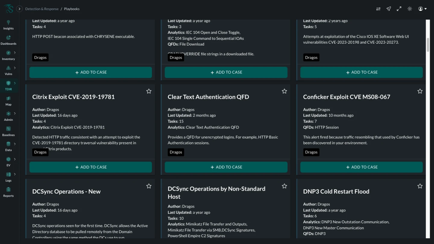This screenshot has width=434, height=244.
Task: Expand the sidebar with the chevron button
Action: pos(19,9)
